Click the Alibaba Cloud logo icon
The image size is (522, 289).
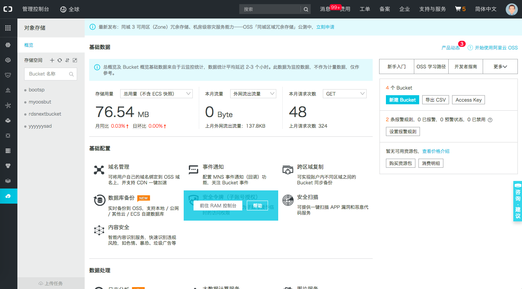(8, 9)
